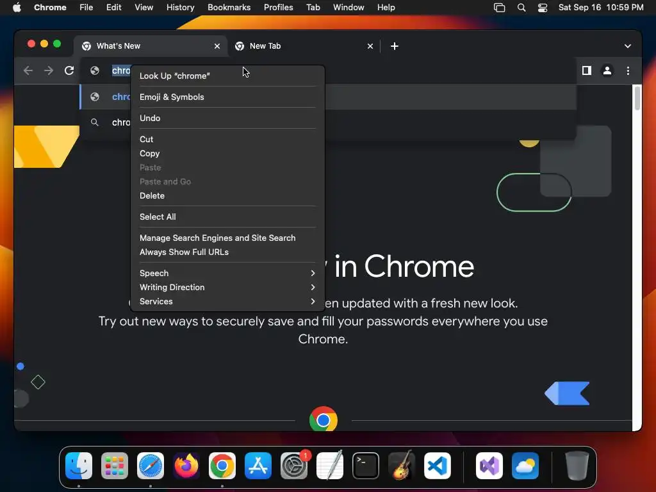
Task: Open the Tab menu in menu bar
Action: pos(313,8)
